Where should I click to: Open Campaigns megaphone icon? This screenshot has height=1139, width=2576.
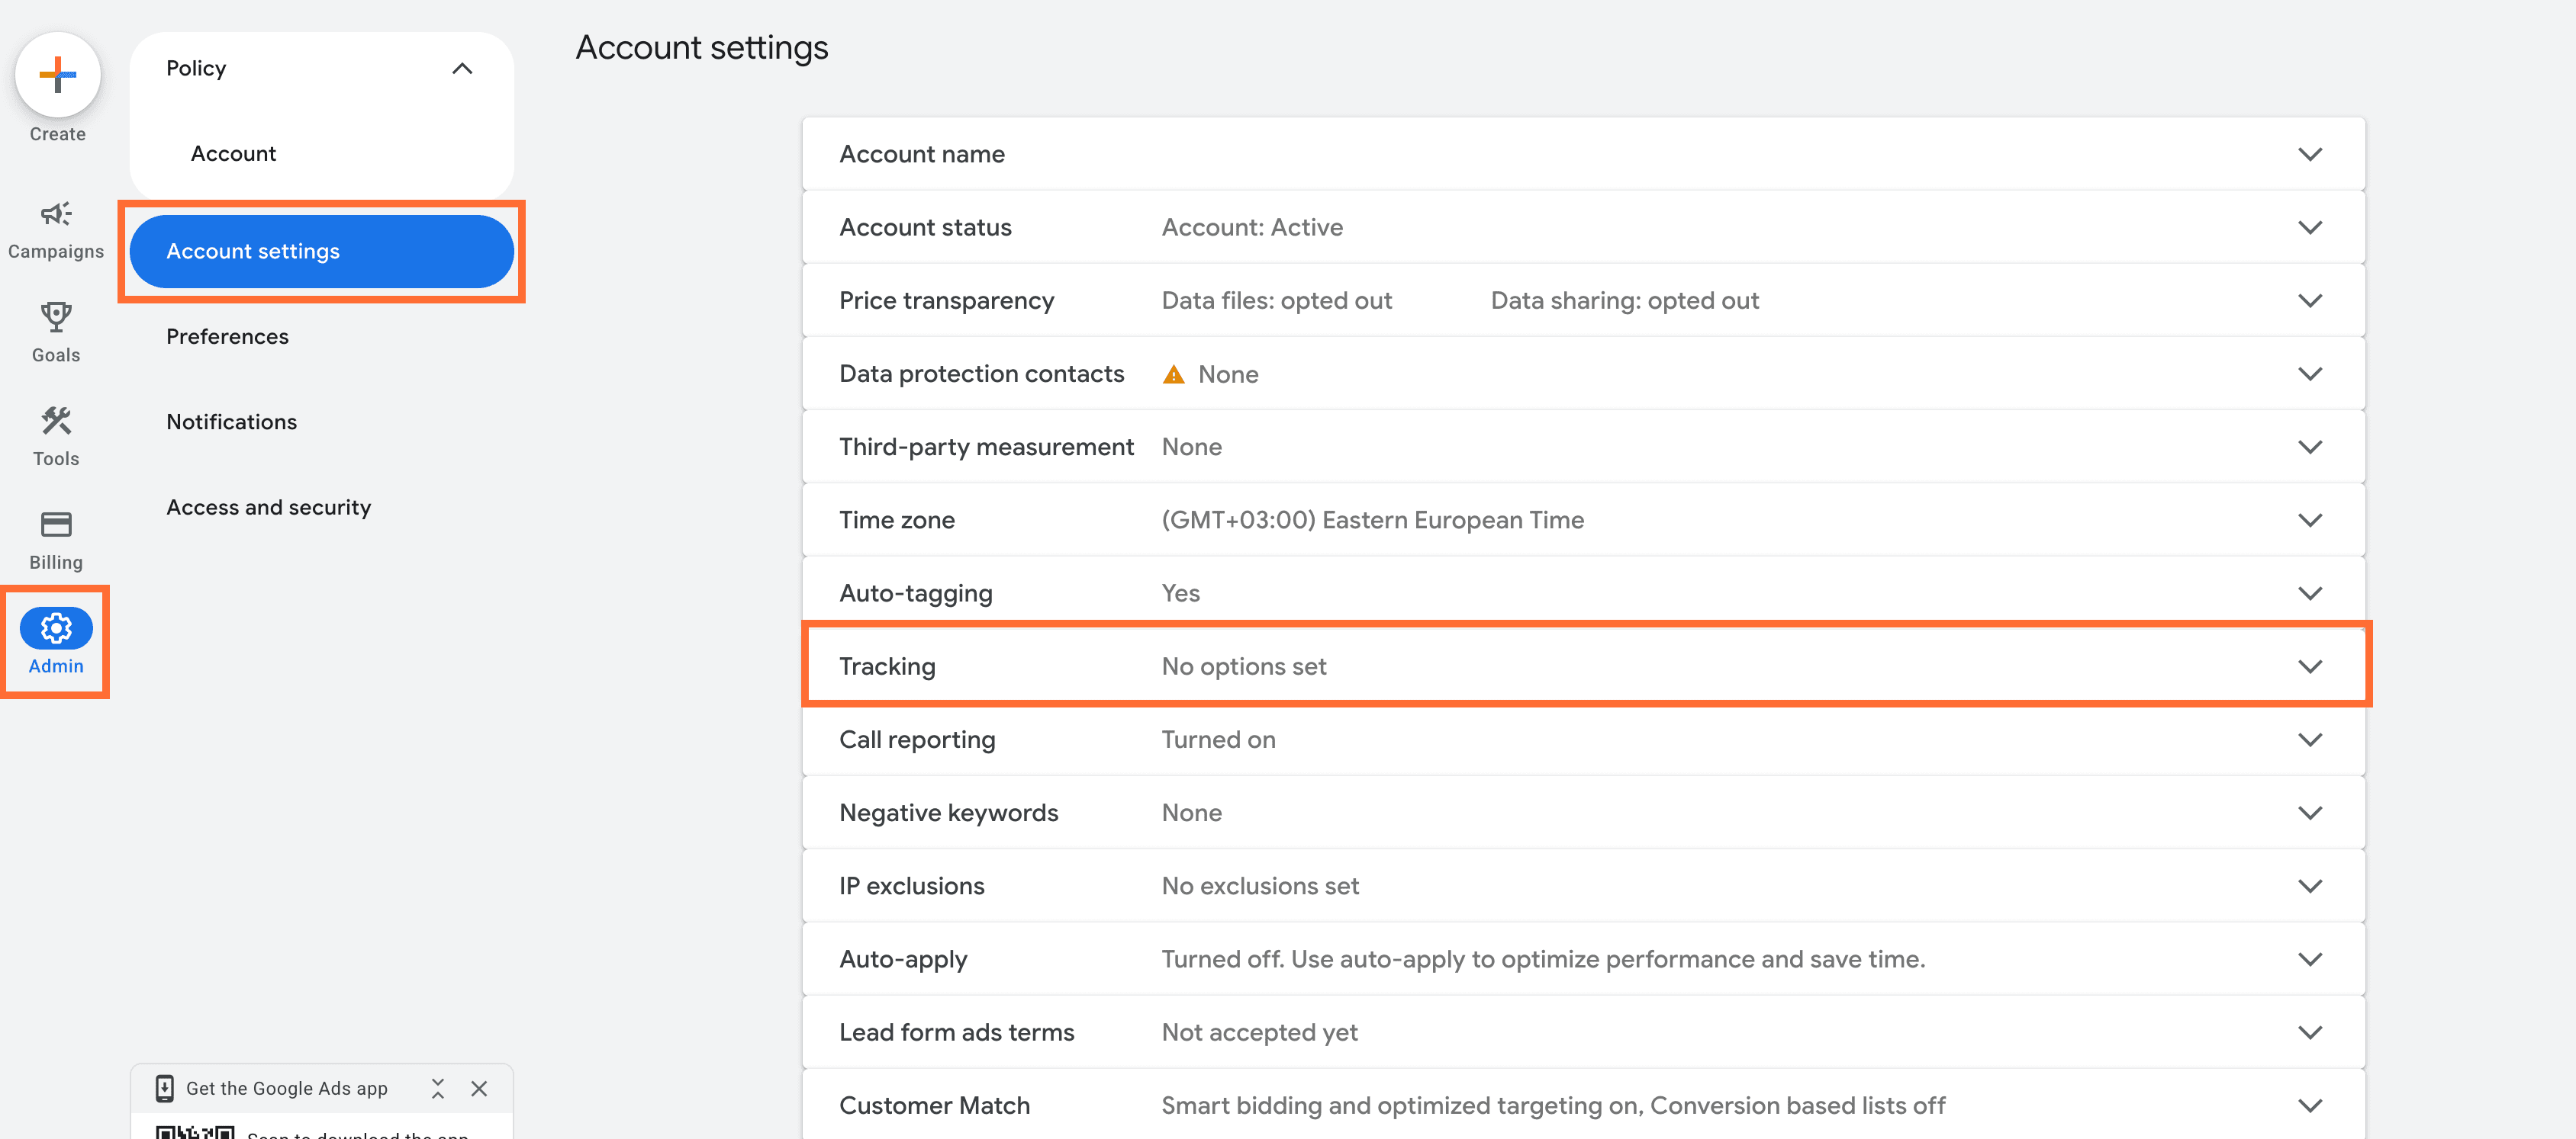(56, 213)
